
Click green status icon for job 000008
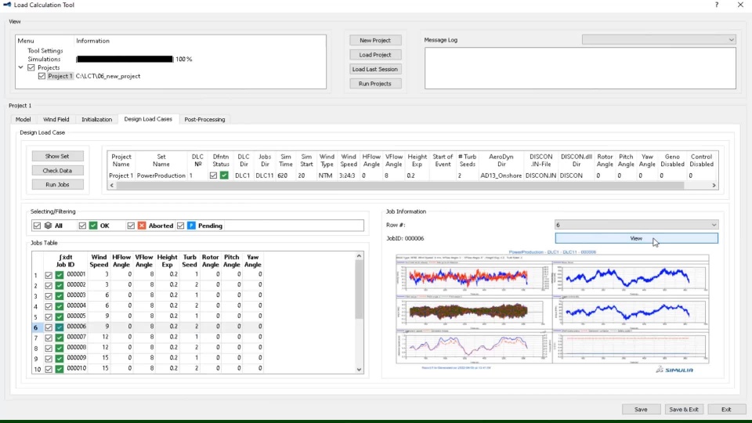click(x=60, y=348)
